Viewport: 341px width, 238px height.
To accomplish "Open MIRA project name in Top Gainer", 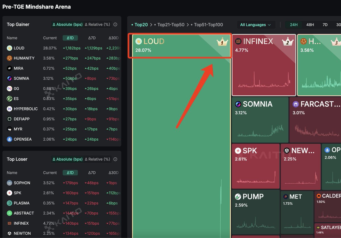I will pos(18,68).
